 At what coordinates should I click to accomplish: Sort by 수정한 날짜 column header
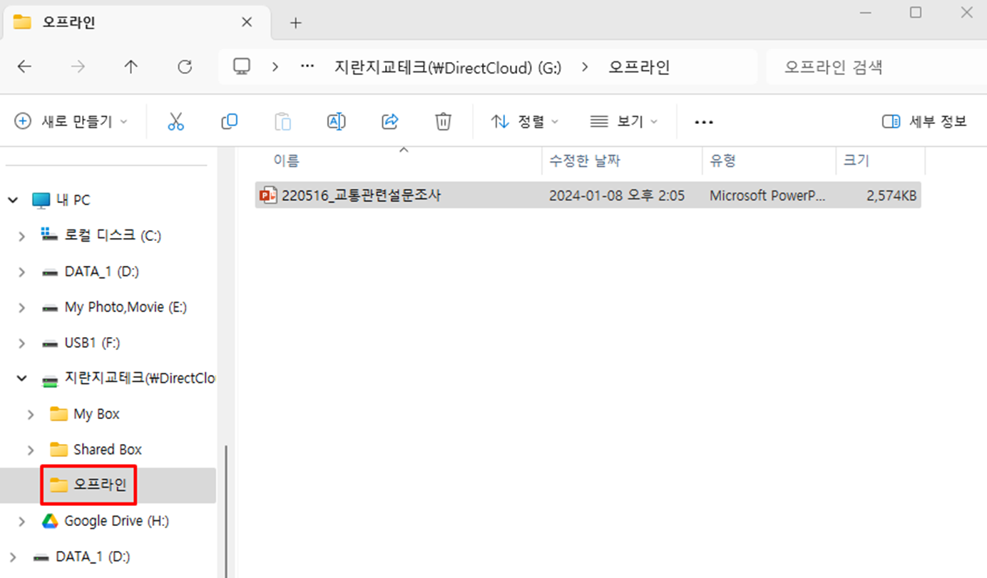585,161
